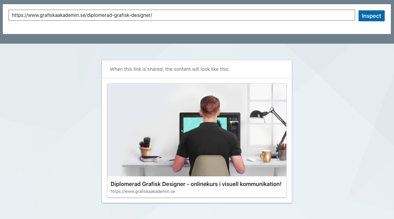Click the blue Inspect button
Screen dimensions: 394x219
tap(371, 16)
